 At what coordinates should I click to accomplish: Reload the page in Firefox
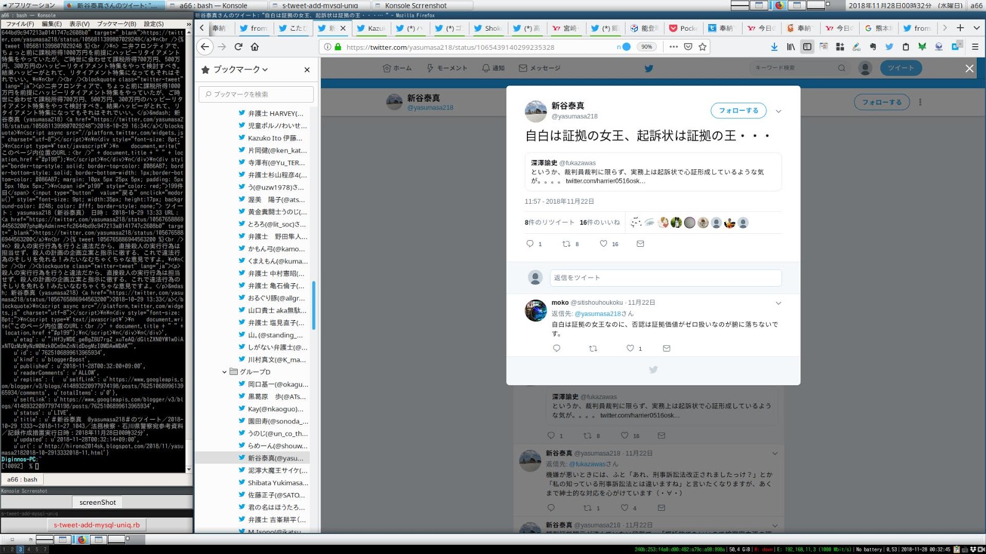238,47
